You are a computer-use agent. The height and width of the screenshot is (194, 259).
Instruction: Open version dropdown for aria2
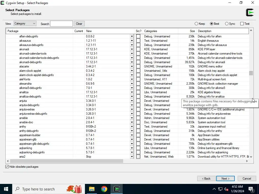tap(132, 157)
